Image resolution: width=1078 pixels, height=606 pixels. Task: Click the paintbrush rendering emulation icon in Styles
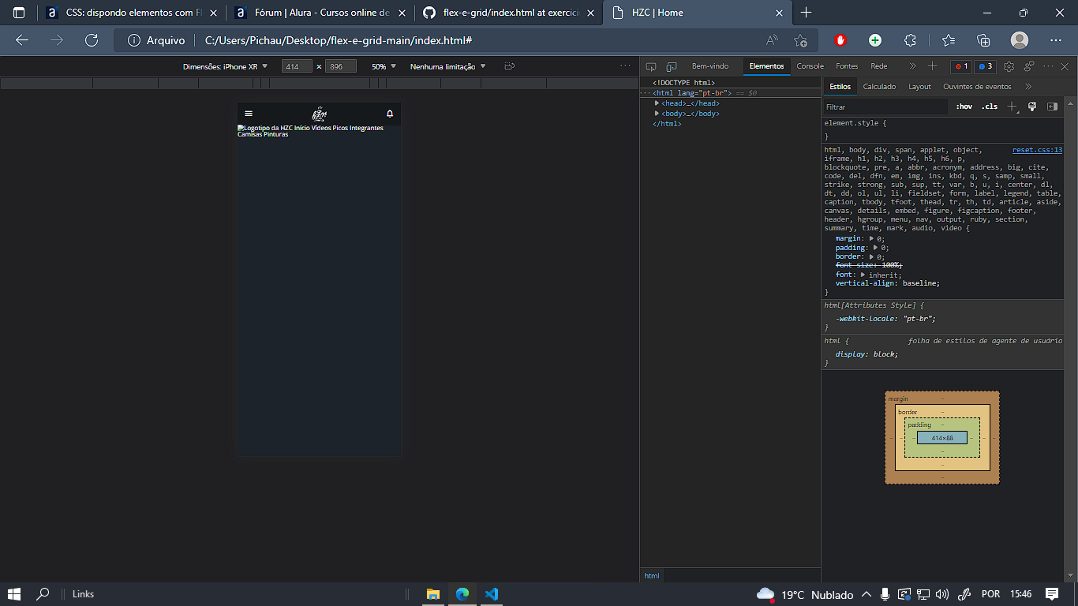pos(1032,107)
